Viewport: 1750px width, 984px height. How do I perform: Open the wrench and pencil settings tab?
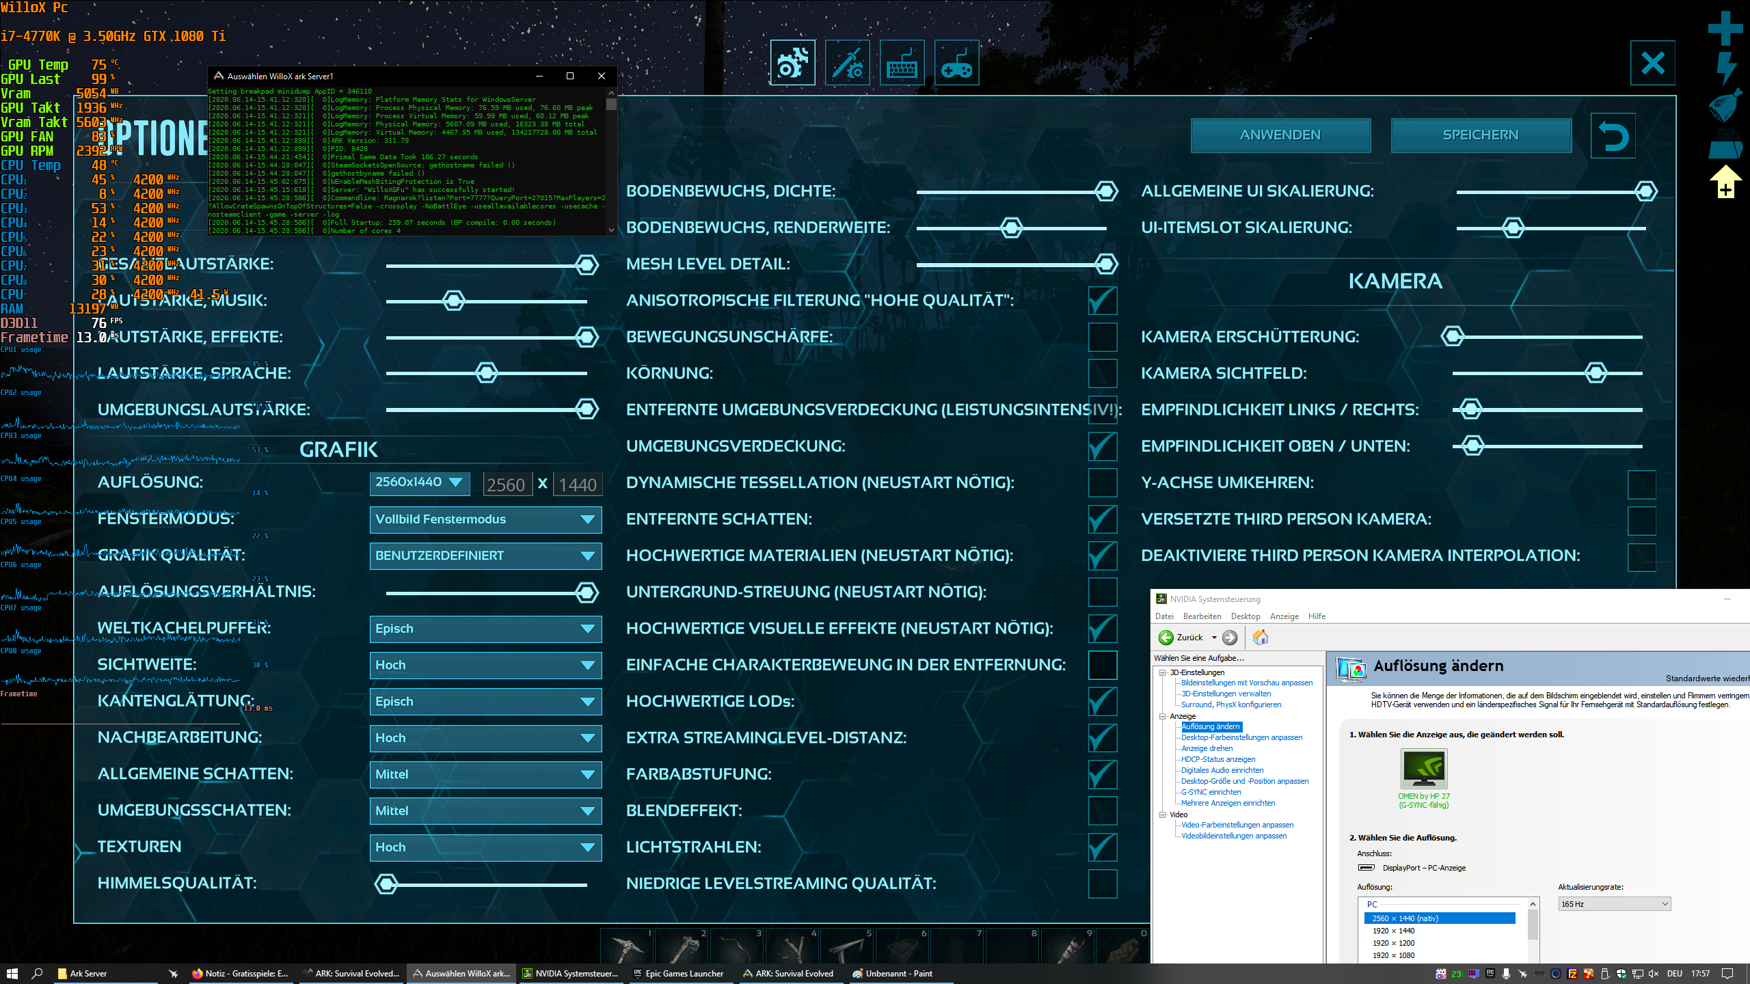[847, 63]
